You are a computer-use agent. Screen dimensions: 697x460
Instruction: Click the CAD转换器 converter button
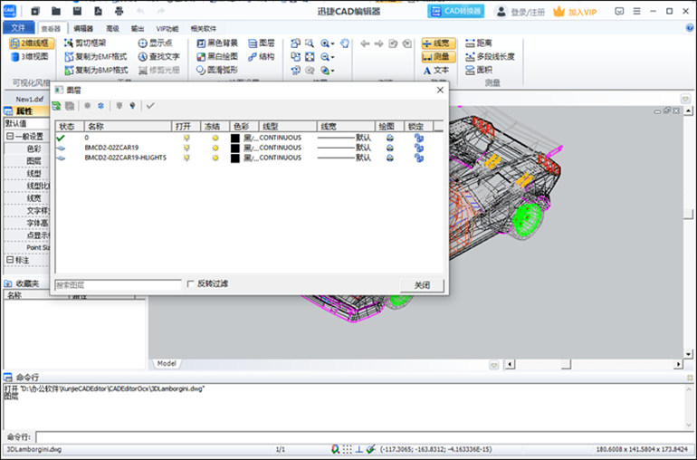[x=456, y=11]
